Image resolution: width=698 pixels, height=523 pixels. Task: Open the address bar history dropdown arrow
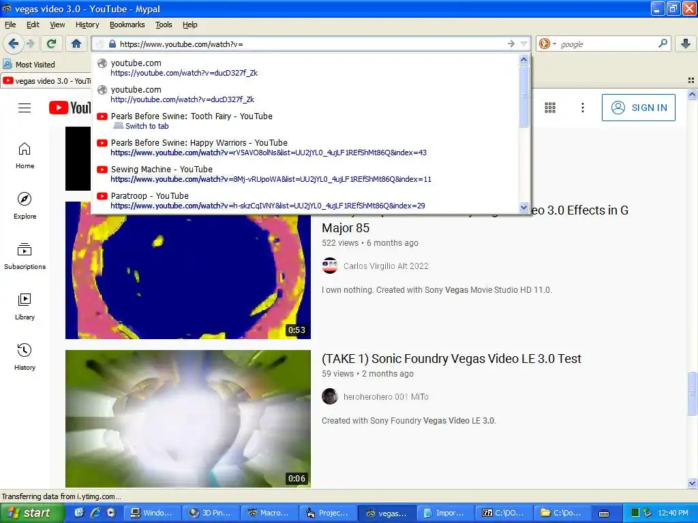pyautogui.click(x=523, y=44)
